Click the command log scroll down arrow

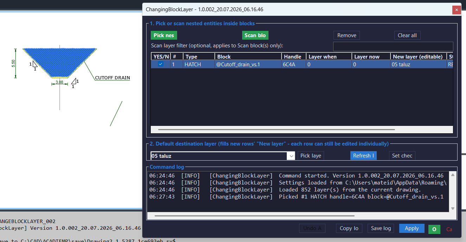point(453,208)
